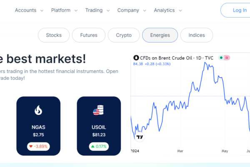The image size is (250, 167).
Task: Open the Trading dropdown menu
Action: (x=97, y=10)
